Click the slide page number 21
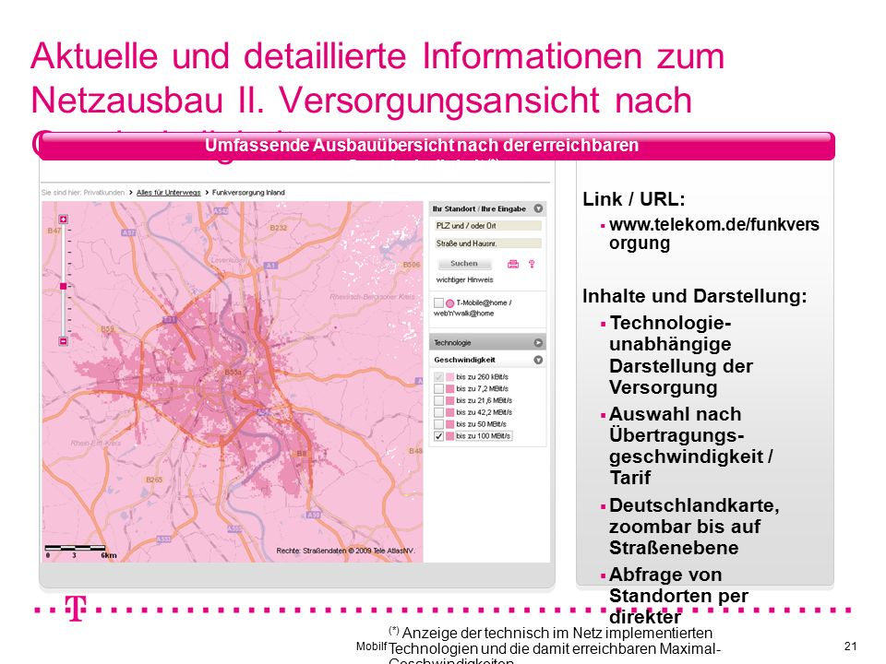The image size is (886, 664). point(850,646)
